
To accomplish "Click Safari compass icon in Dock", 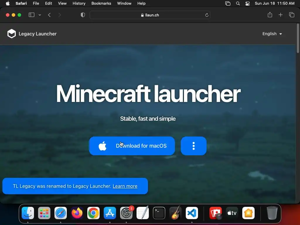I will pyautogui.click(x=61, y=213).
